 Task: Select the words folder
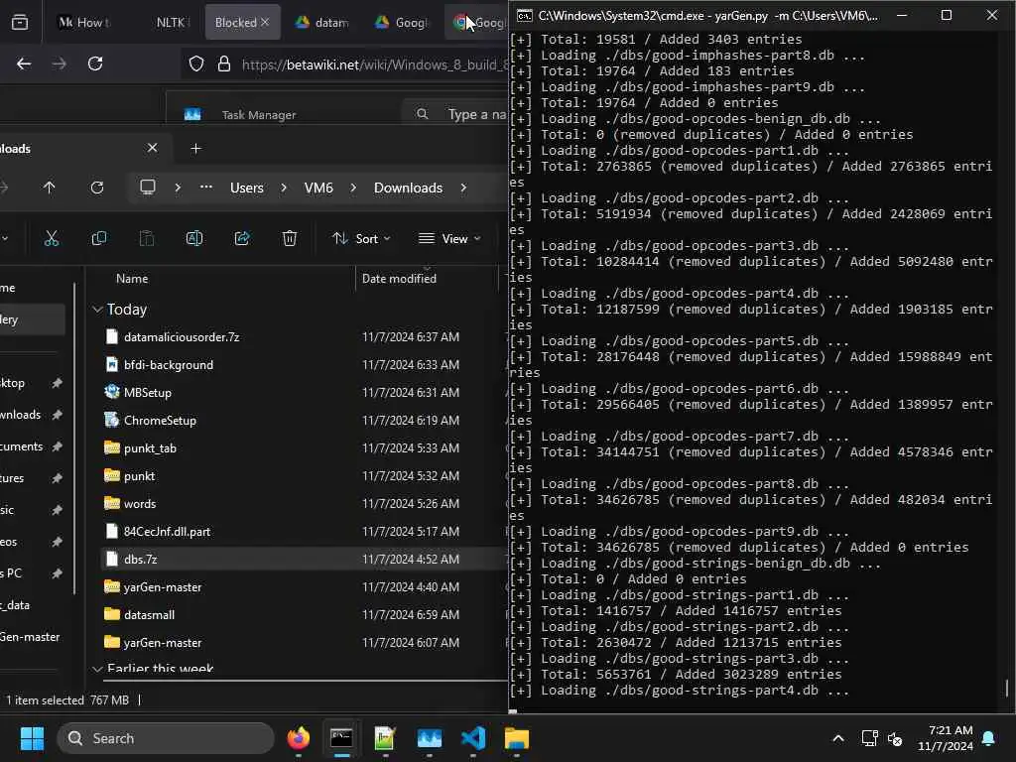point(140,503)
